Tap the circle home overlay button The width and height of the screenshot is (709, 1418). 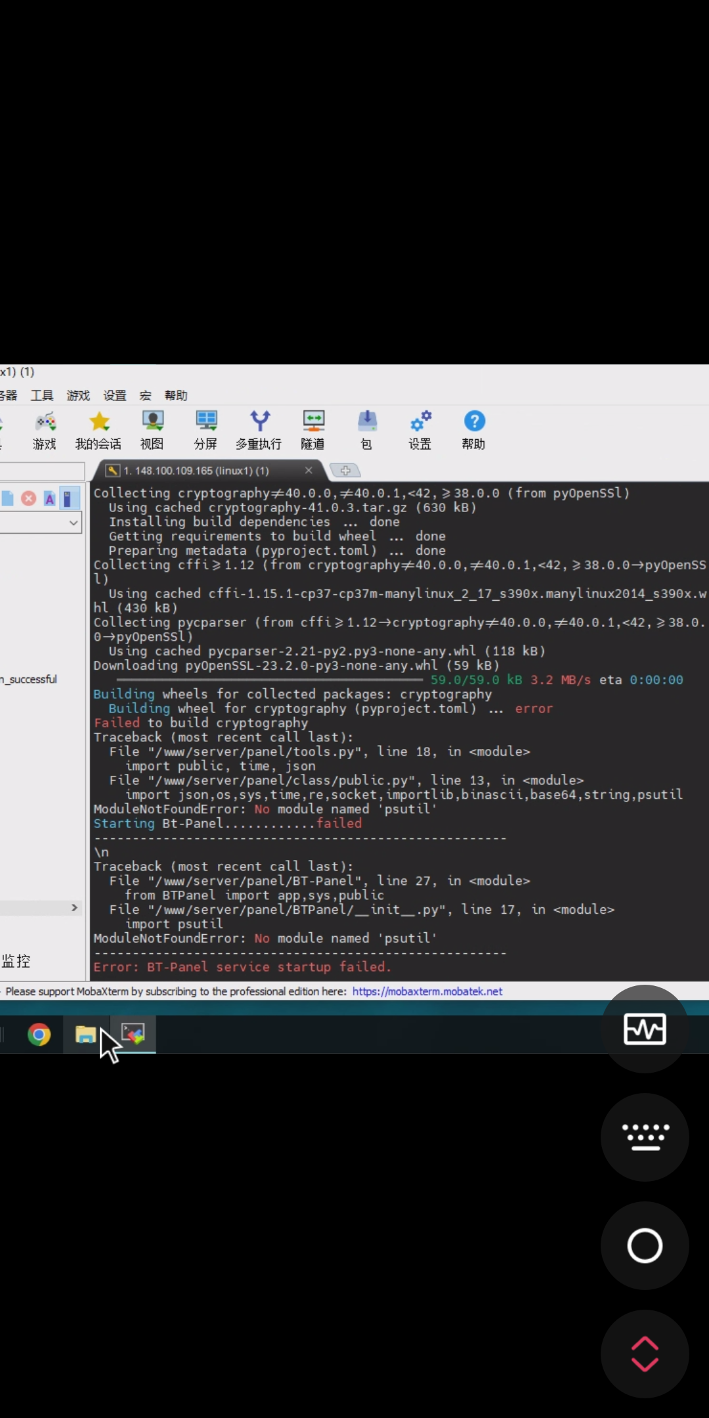645,1245
